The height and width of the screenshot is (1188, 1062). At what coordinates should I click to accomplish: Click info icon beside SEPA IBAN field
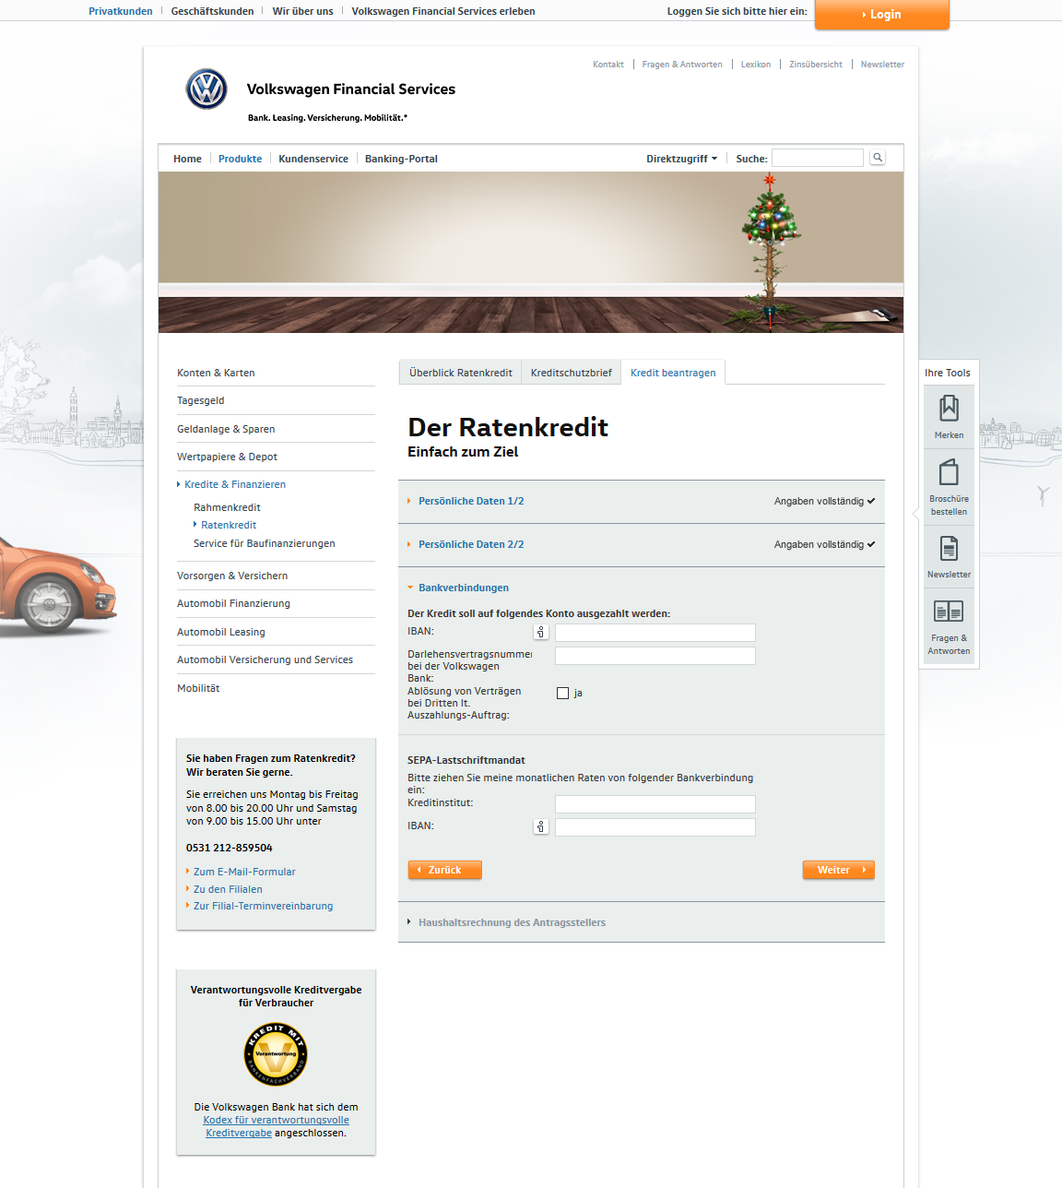pyautogui.click(x=541, y=826)
